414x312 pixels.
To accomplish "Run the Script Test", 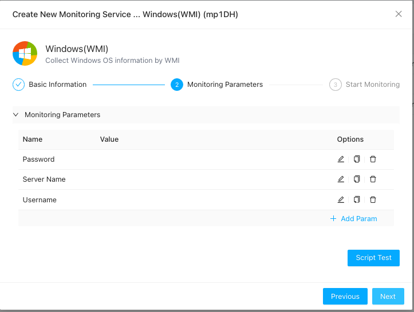I will click(373, 258).
